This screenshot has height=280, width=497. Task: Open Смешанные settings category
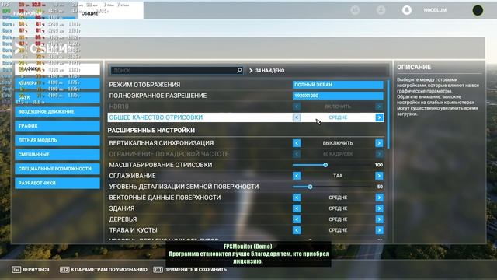[57, 154]
